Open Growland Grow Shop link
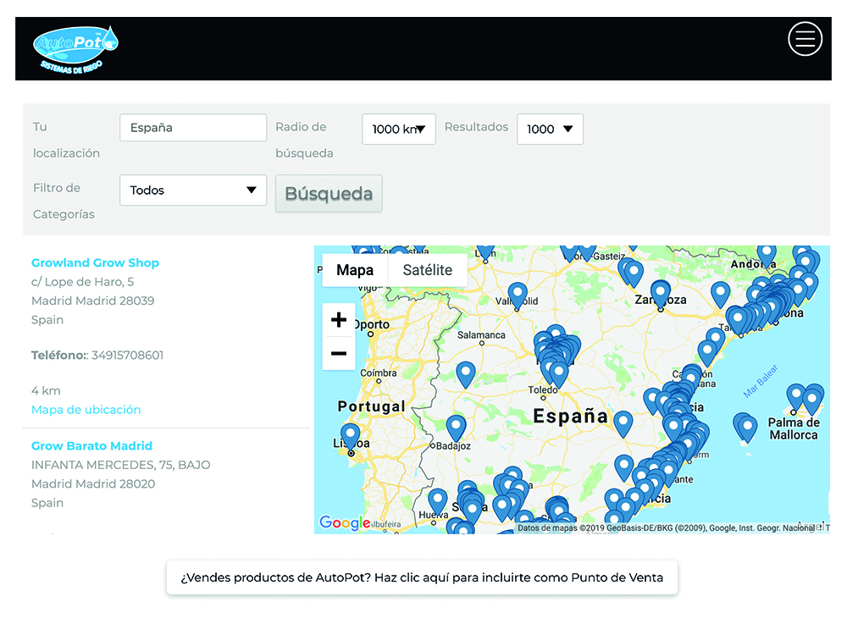Image resolution: width=847 pixels, height=635 pixels. (x=95, y=262)
